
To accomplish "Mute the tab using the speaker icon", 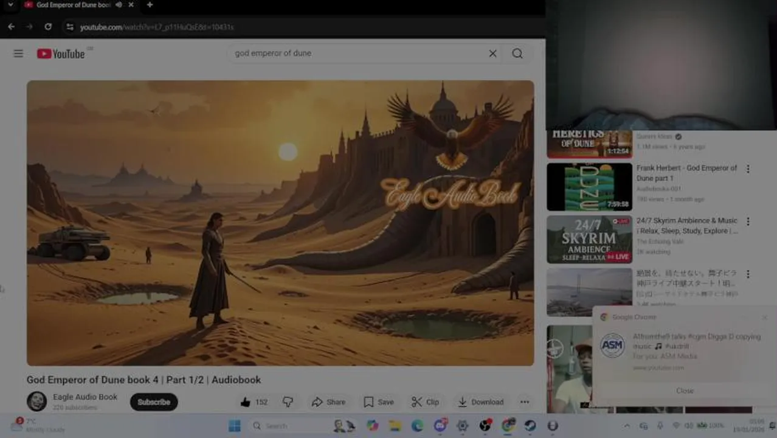I will click(x=119, y=5).
